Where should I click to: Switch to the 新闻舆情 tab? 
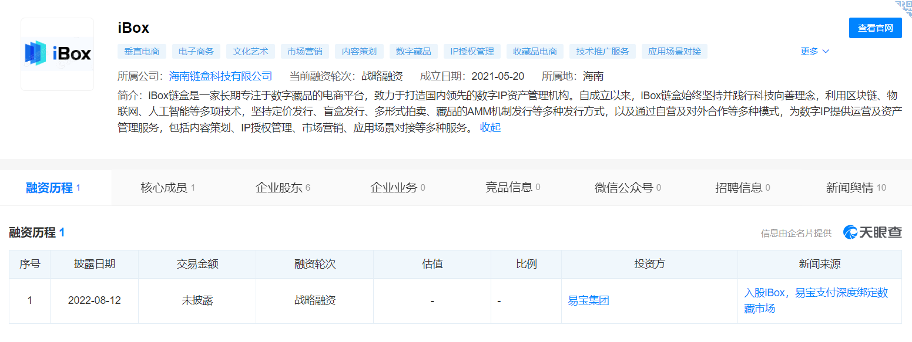click(856, 188)
